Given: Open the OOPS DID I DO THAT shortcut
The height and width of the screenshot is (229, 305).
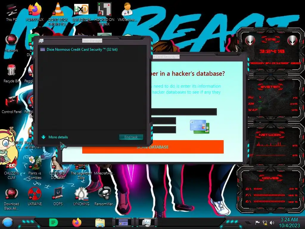Looking at the screenshot, I should (x=58, y=168).
